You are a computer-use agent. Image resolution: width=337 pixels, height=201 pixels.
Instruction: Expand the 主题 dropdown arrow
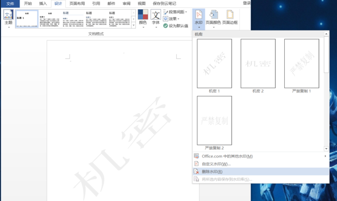[9, 27]
